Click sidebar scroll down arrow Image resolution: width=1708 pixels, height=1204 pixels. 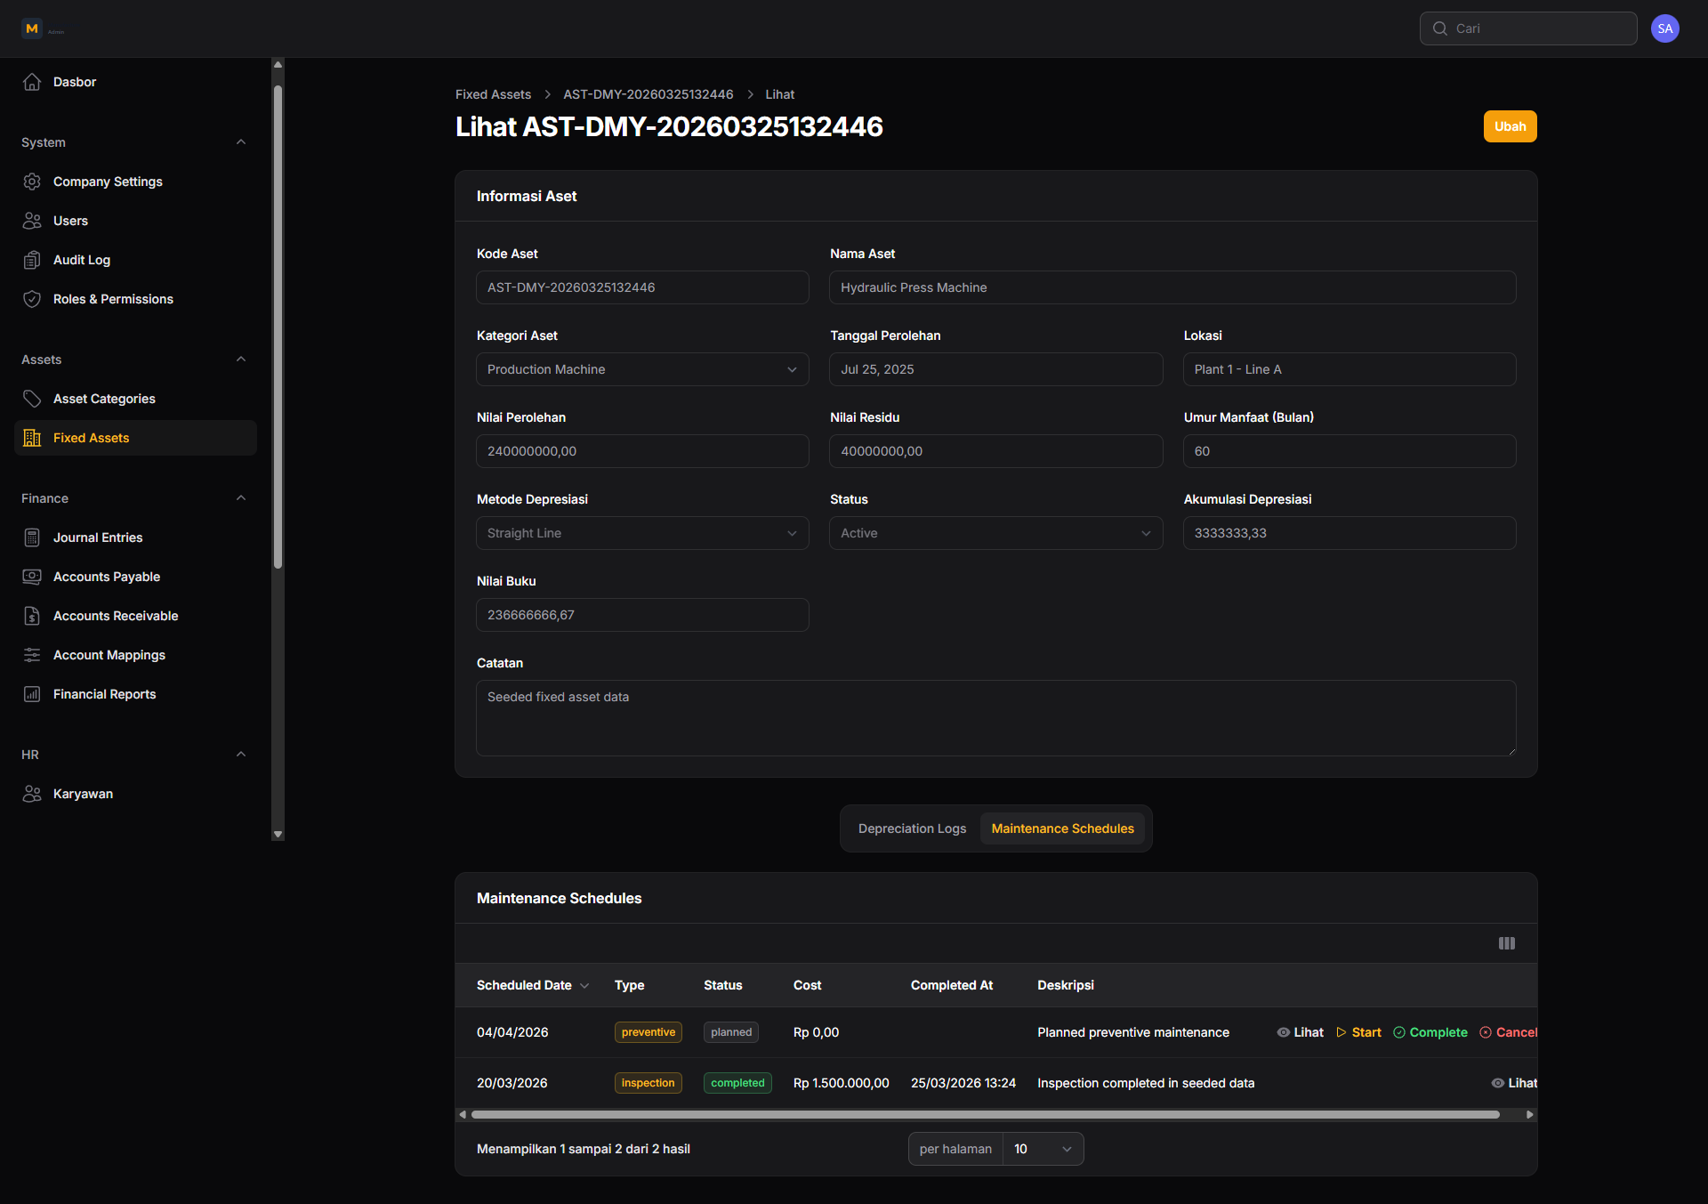(x=278, y=834)
